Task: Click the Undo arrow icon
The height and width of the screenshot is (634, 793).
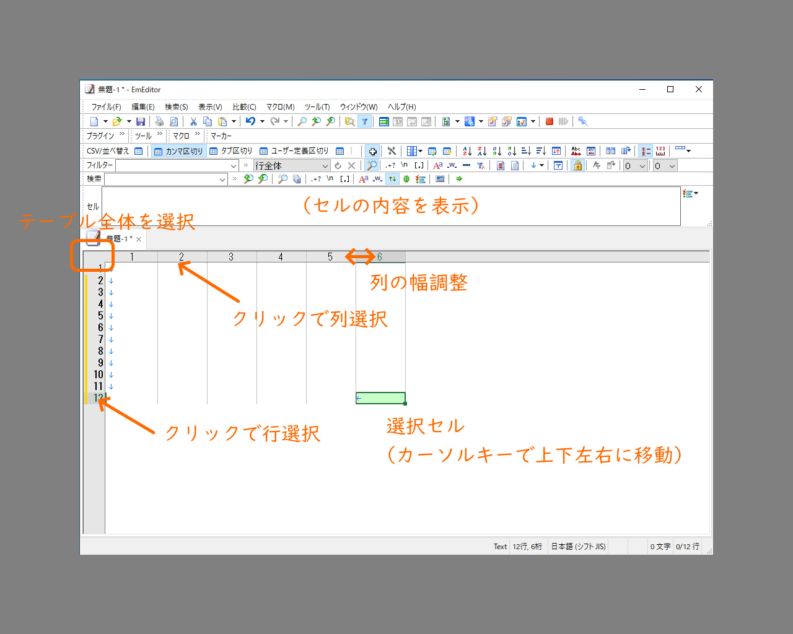Action: tap(251, 121)
